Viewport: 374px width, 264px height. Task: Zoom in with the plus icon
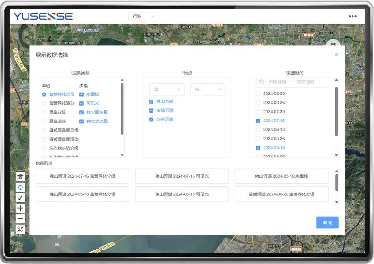[x=20, y=208]
